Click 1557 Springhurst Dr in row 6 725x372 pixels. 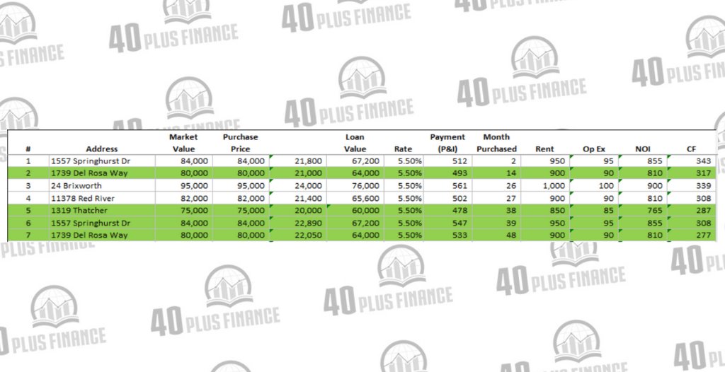tap(102, 223)
